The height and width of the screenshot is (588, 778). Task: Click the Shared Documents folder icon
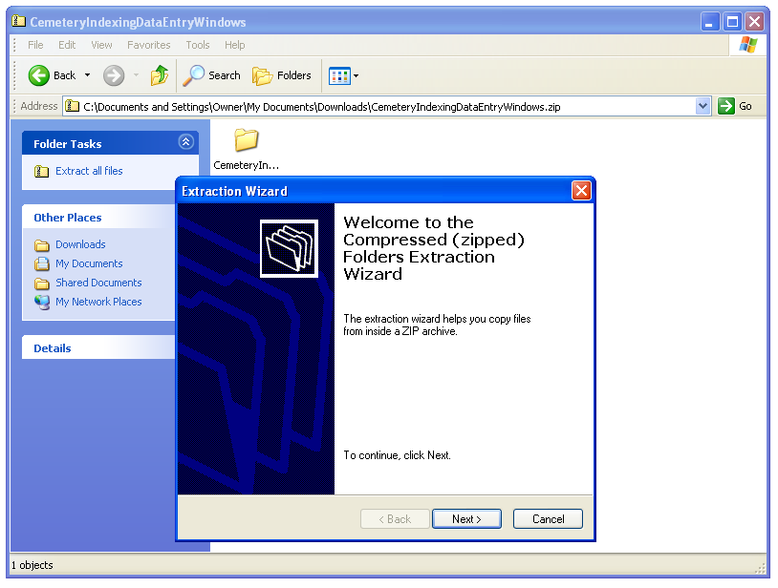[42, 283]
